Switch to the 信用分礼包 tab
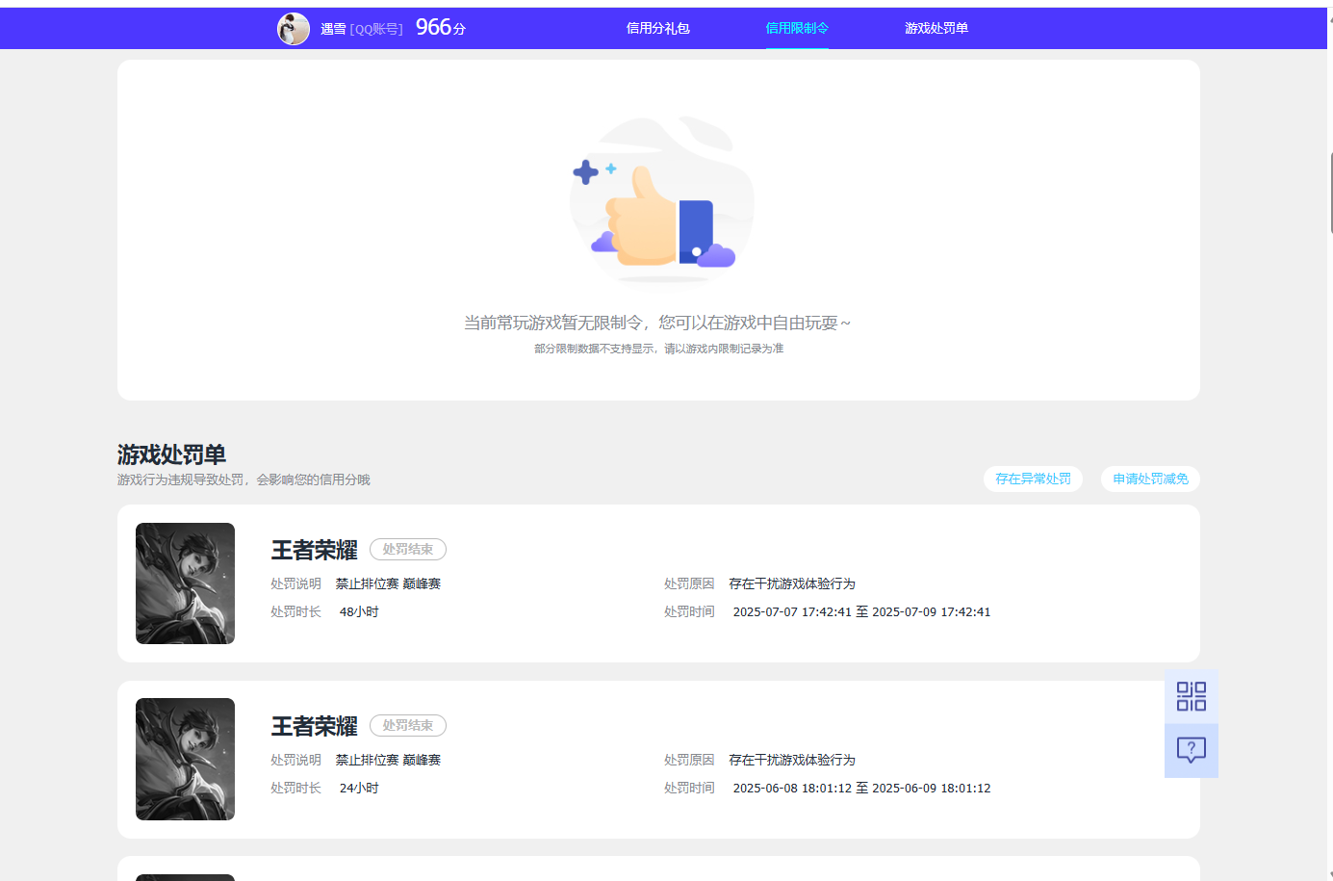 [x=658, y=28]
